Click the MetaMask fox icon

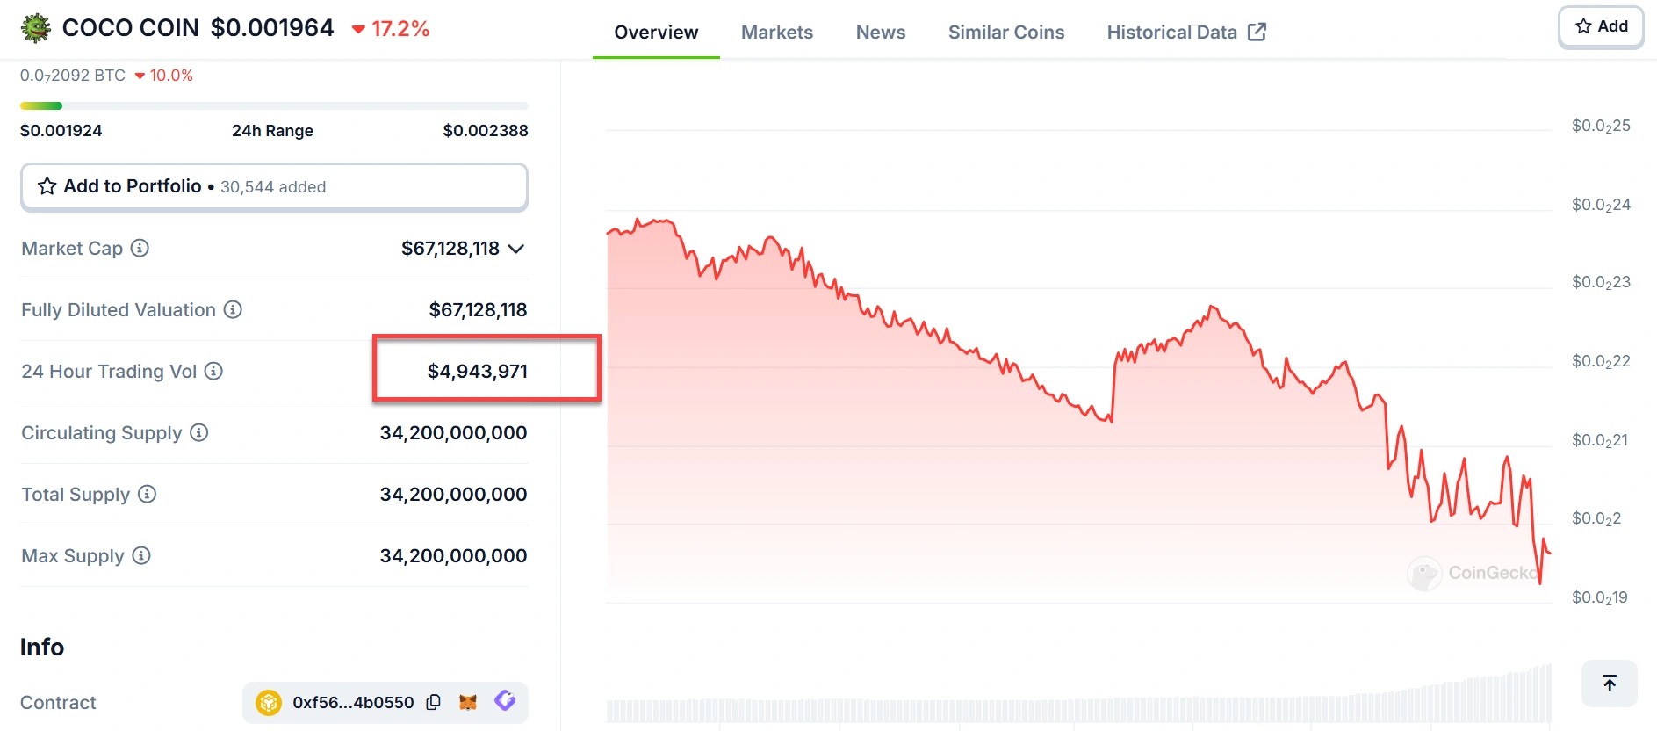click(x=468, y=702)
